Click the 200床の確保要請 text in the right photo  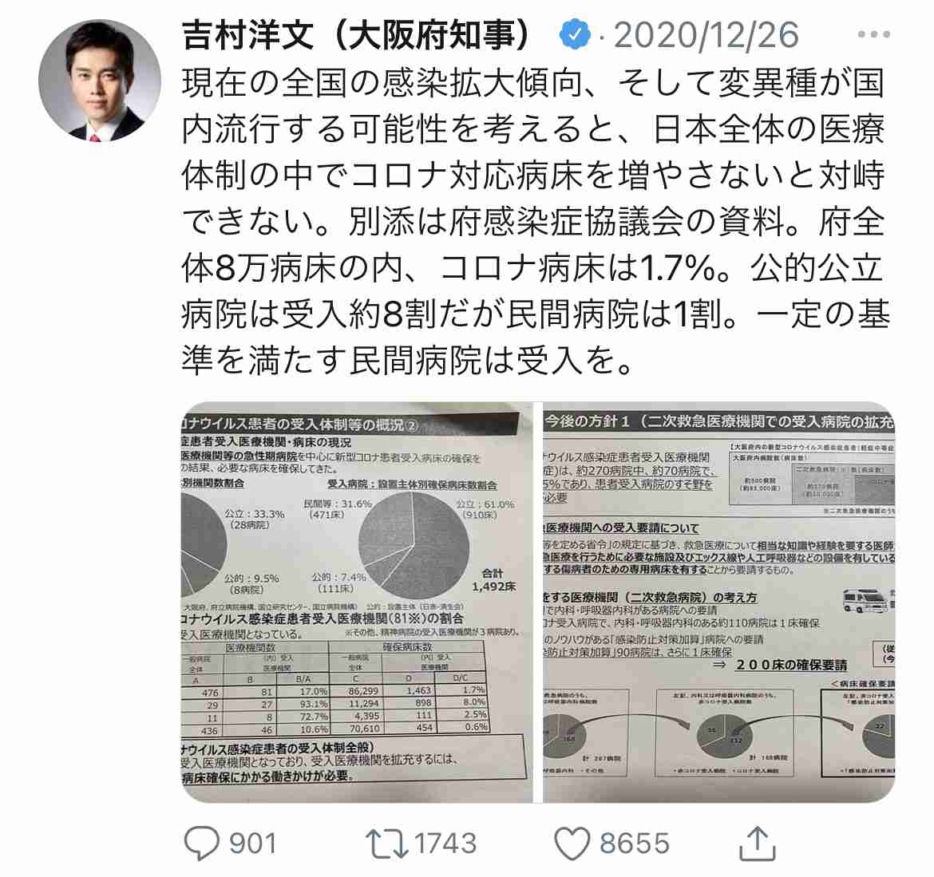point(790,665)
